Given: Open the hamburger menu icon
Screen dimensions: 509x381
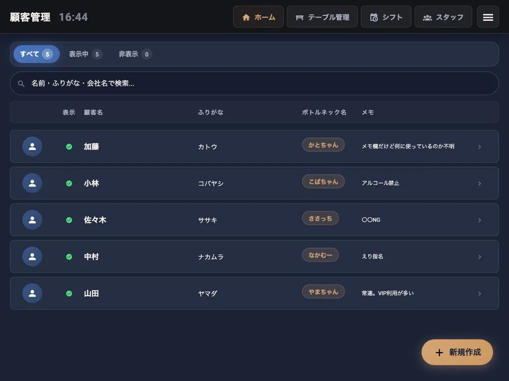Looking at the screenshot, I should click(x=488, y=17).
